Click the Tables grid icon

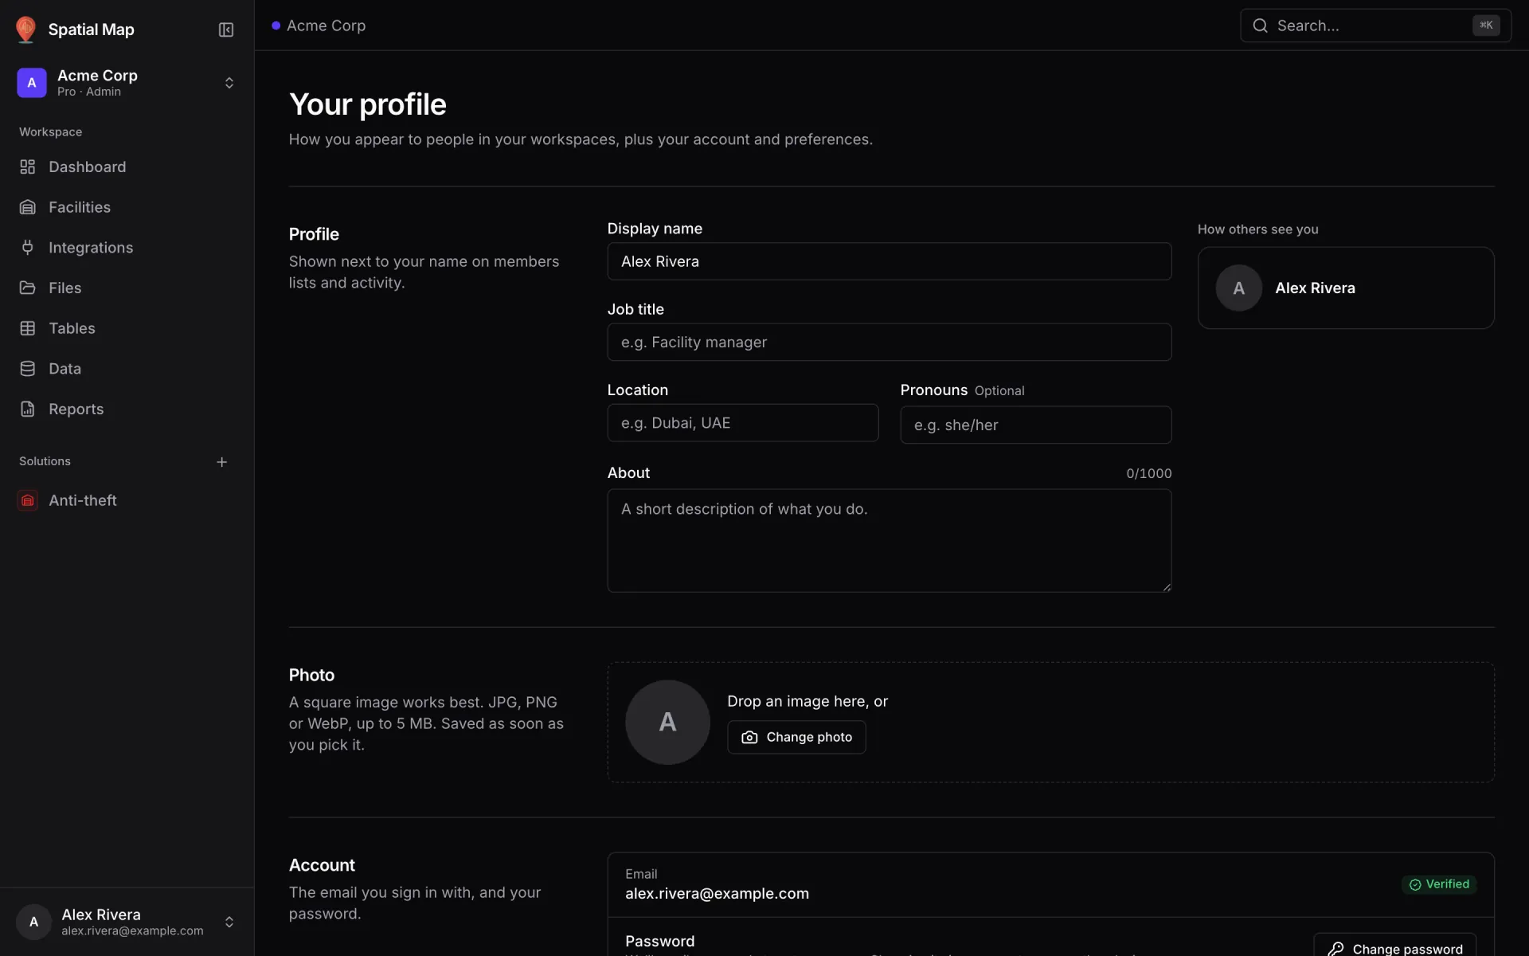(x=28, y=328)
